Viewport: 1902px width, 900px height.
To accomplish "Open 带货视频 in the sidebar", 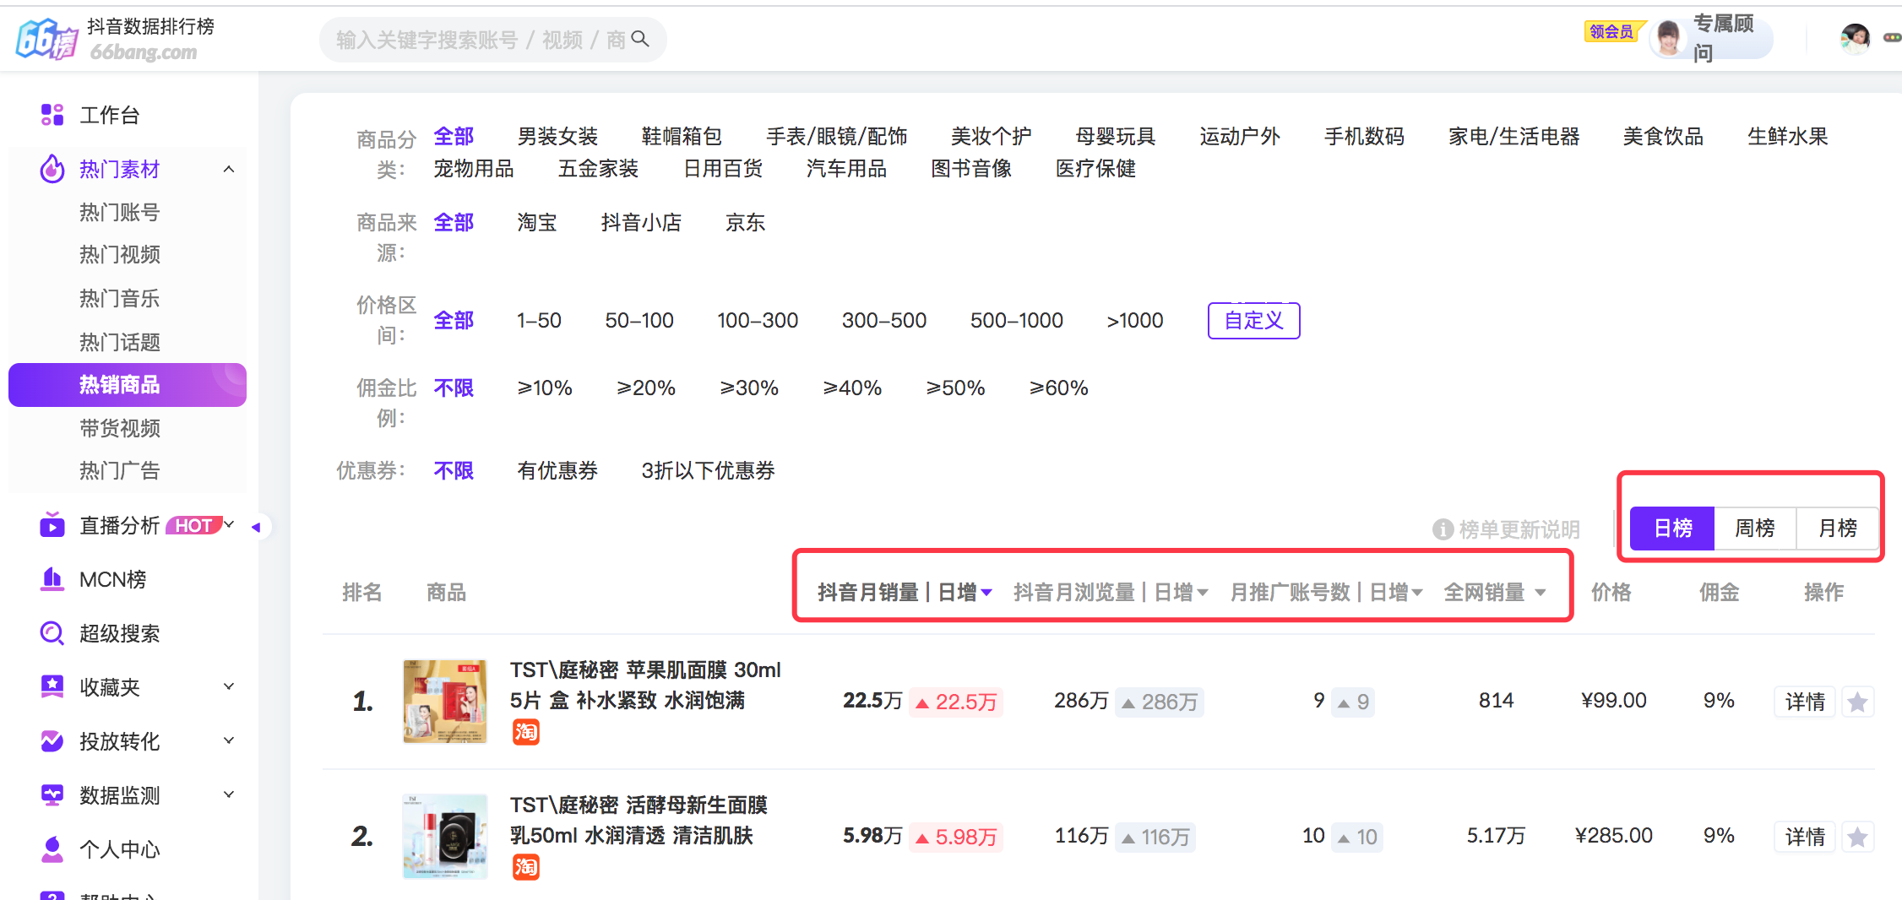I will 120,428.
